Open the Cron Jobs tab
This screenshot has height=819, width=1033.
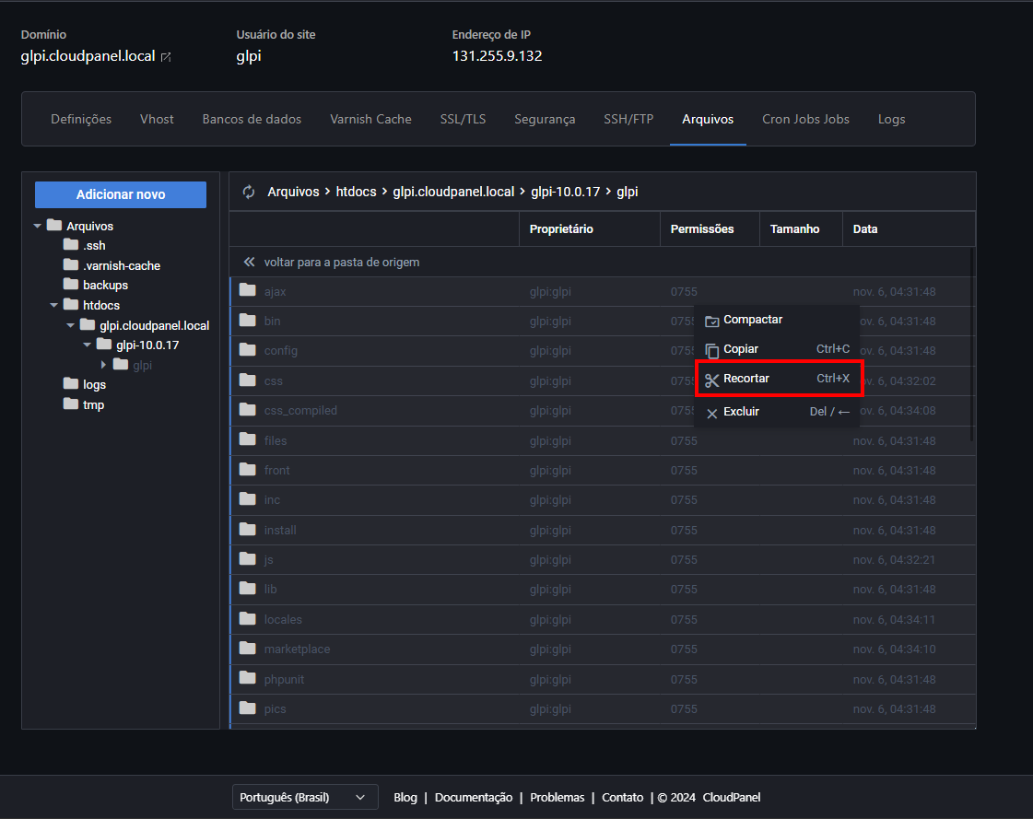click(805, 119)
